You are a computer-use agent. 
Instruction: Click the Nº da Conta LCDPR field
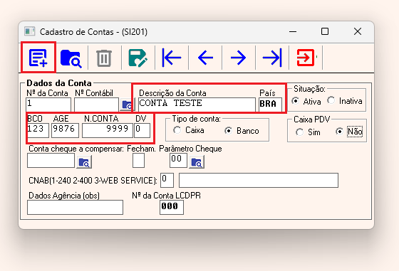pyautogui.click(x=172, y=207)
